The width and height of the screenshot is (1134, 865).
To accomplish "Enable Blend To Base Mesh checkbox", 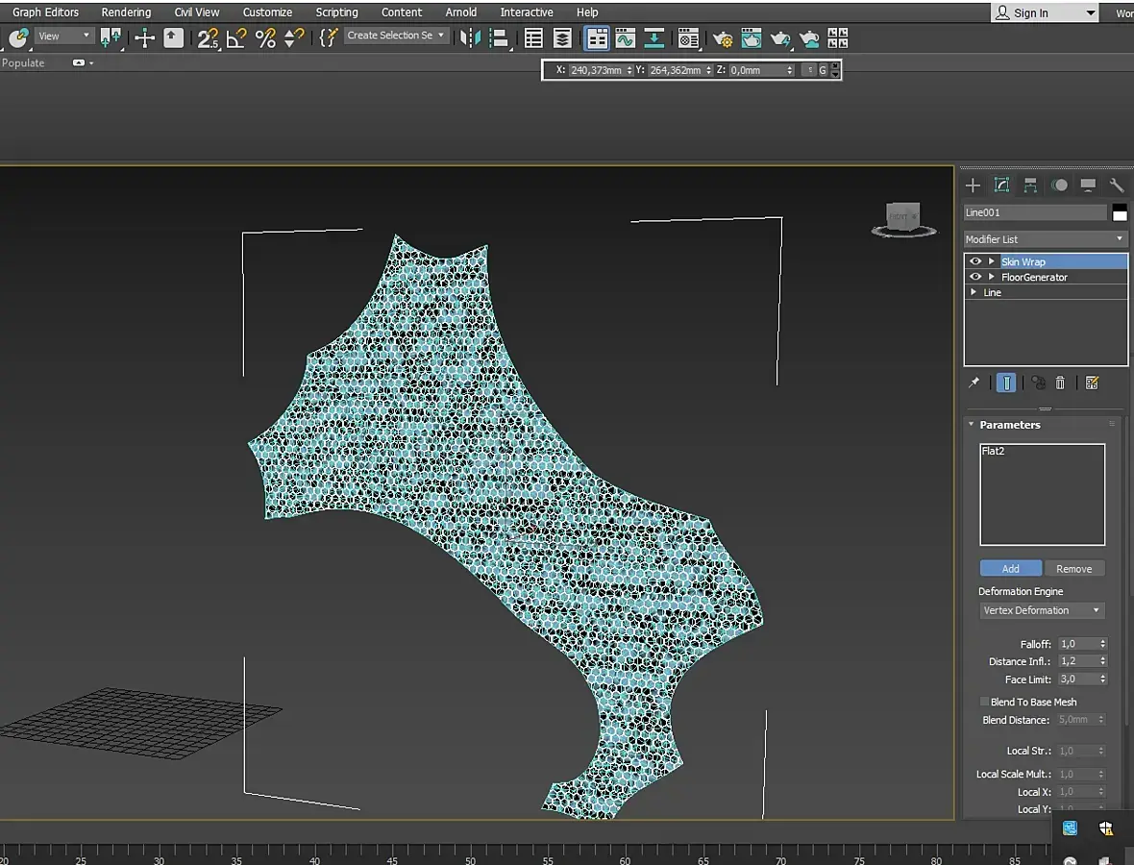I will 984,702.
